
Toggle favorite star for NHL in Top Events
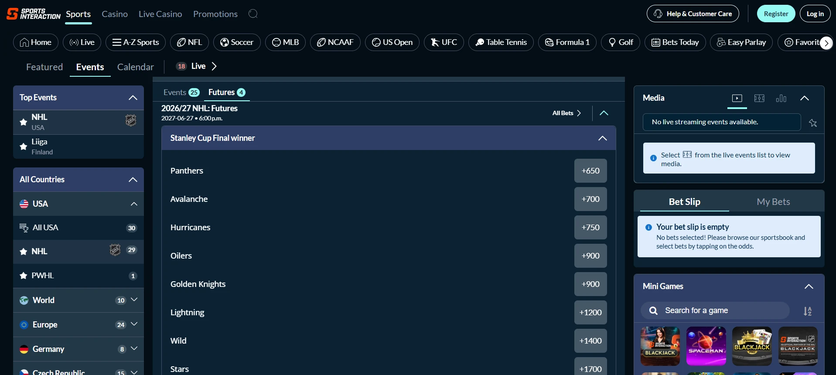coord(24,122)
